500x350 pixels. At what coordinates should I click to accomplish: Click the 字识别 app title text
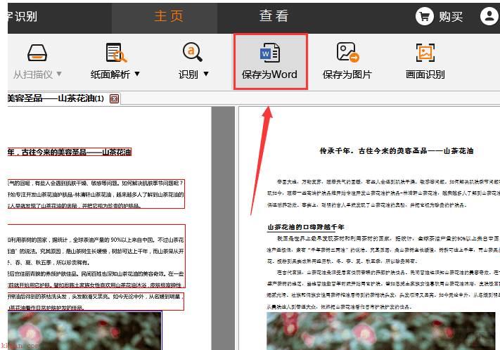click(x=23, y=16)
